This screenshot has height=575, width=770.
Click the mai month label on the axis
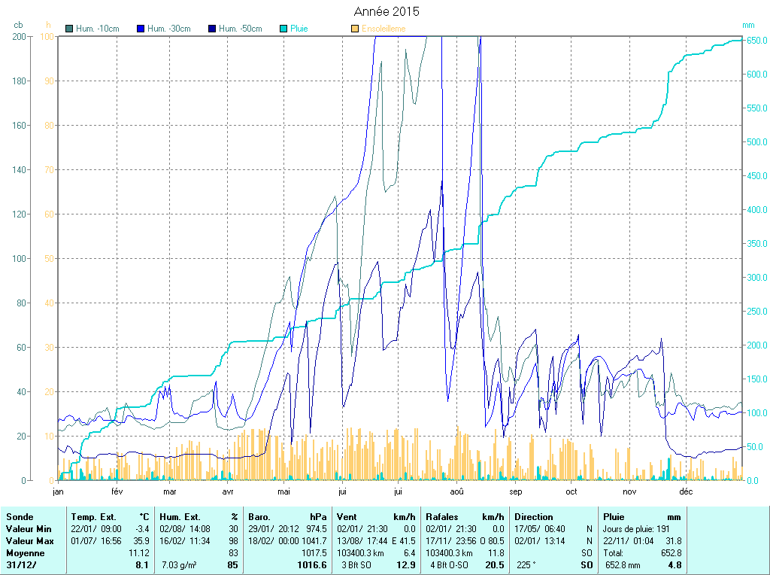pos(283,491)
